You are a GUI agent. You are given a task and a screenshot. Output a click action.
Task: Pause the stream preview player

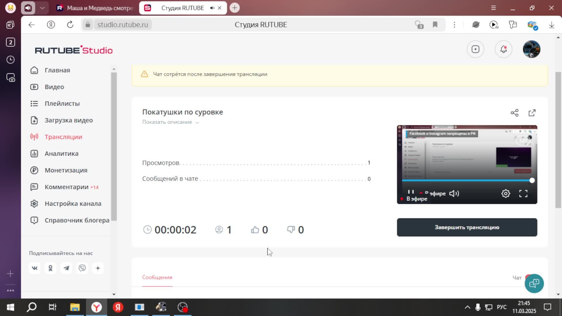[x=411, y=192]
